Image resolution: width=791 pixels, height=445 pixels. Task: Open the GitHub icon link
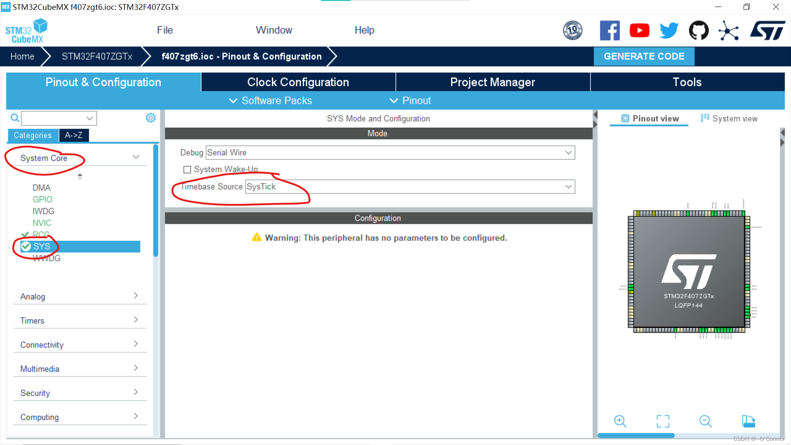pyautogui.click(x=699, y=30)
